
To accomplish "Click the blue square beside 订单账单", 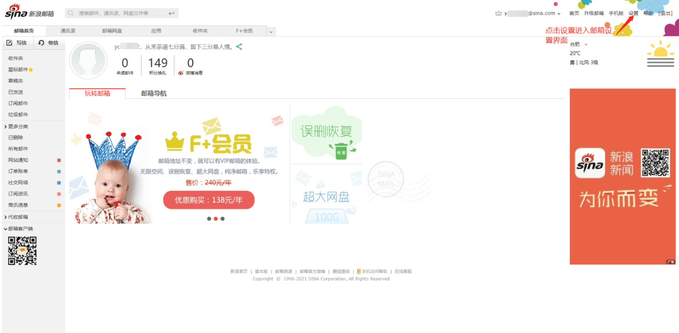I will [59, 172].
